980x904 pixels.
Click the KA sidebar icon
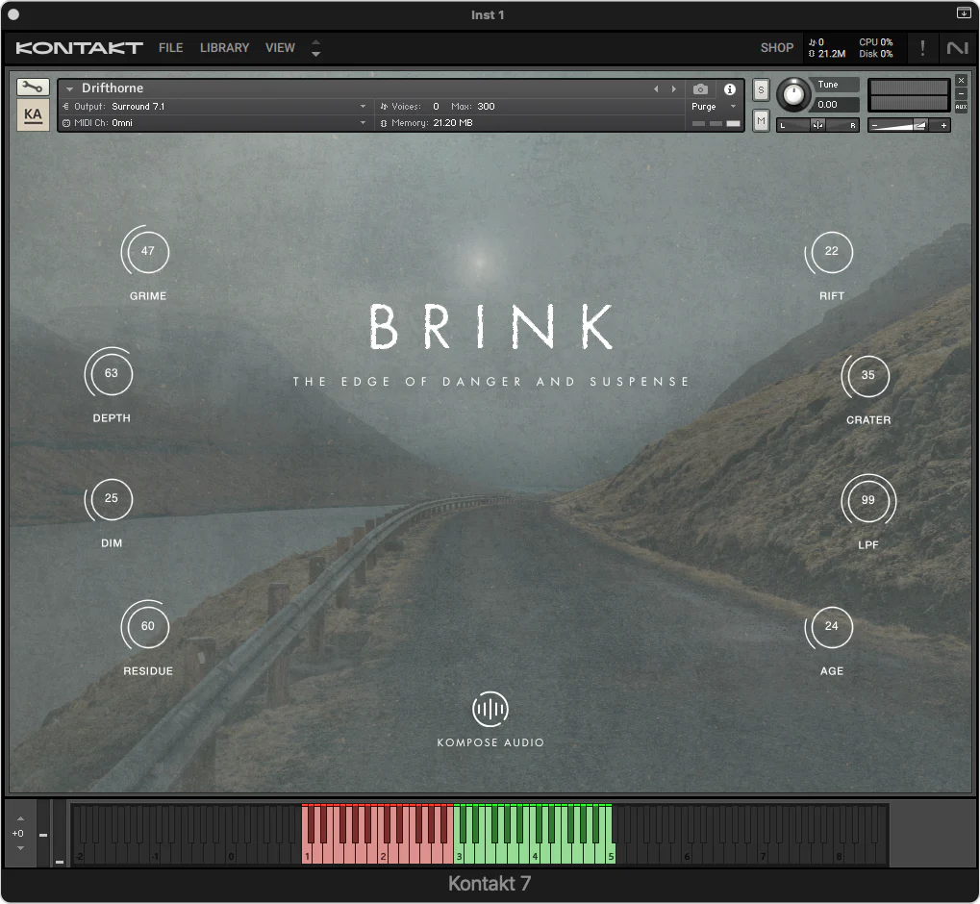tap(32, 113)
